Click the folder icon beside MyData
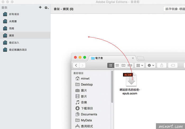This screenshot has height=129, width=185. coord(77,120)
